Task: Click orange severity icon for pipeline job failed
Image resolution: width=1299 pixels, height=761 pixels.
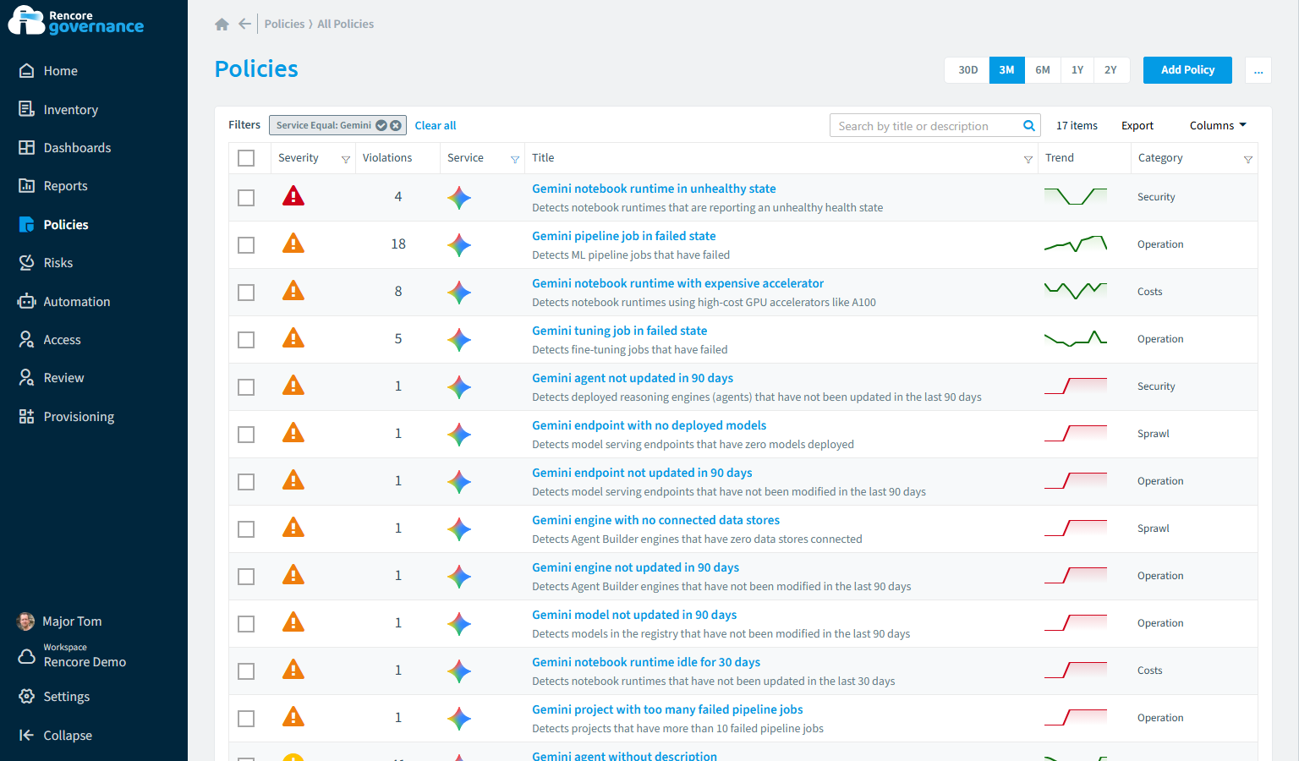Action: (x=293, y=244)
